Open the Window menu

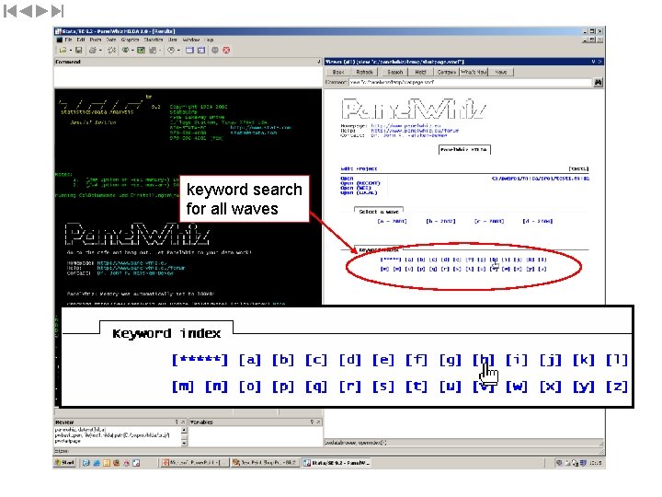point(191,40)
